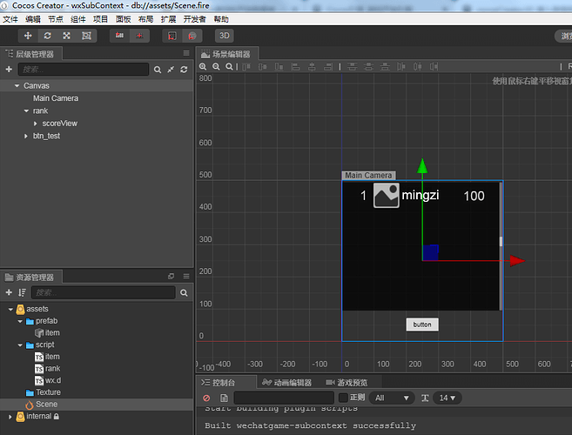
Task: Open the All log level dropdown
Action: coord(391,398)
